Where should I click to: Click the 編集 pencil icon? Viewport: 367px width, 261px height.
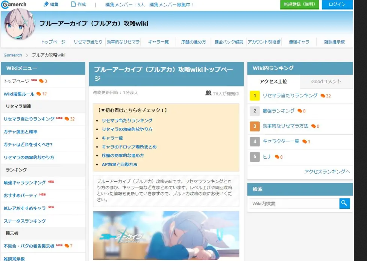pos(46,4)
